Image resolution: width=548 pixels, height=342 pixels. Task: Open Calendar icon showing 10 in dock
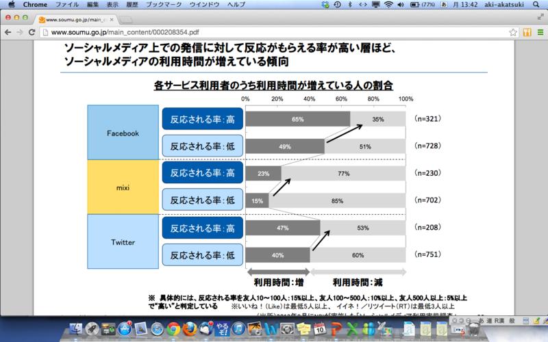[320, 329]
